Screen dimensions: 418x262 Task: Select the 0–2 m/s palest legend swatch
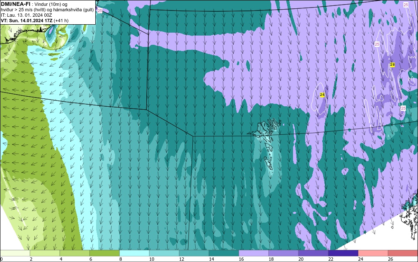[x=15, y=253]
